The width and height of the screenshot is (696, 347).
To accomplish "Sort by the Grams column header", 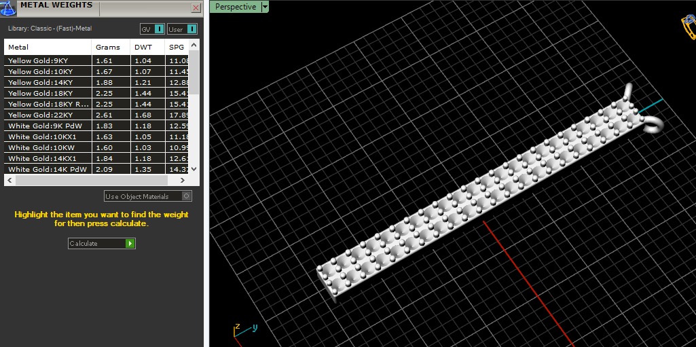I will tap(111, 47).
